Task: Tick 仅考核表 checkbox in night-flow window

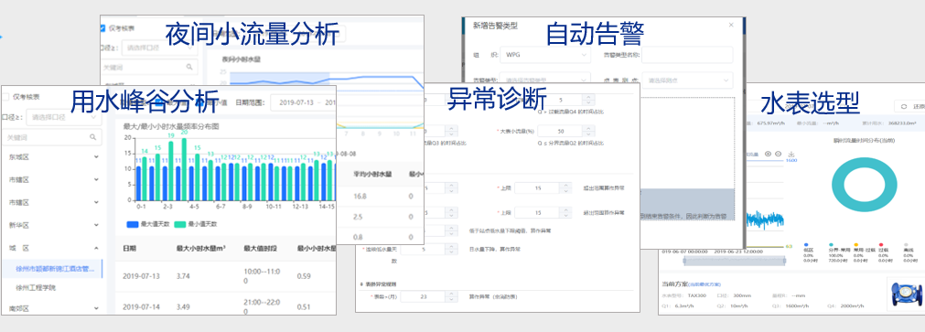Action: click(102, 27)
